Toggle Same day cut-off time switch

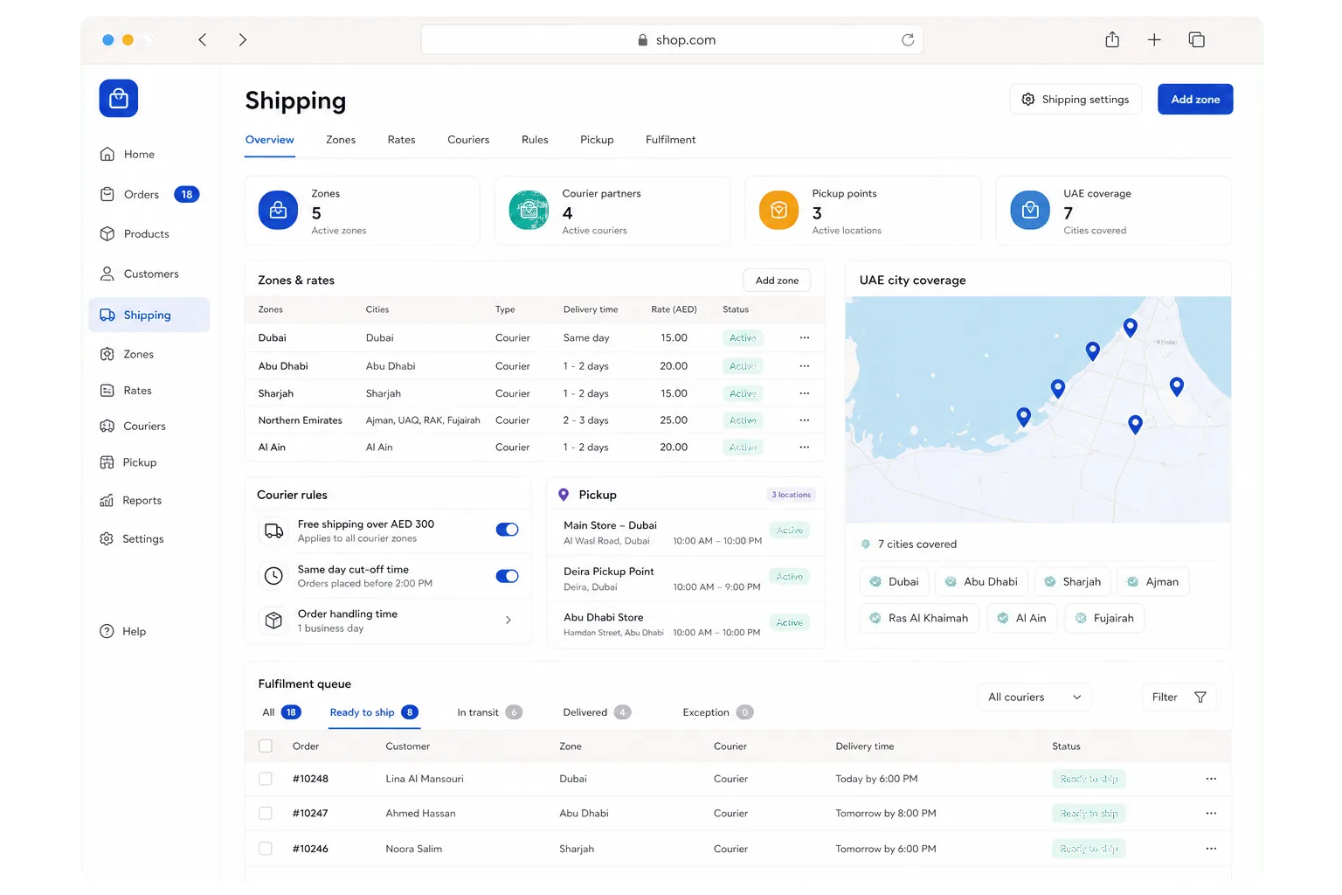tap(508, 576)
